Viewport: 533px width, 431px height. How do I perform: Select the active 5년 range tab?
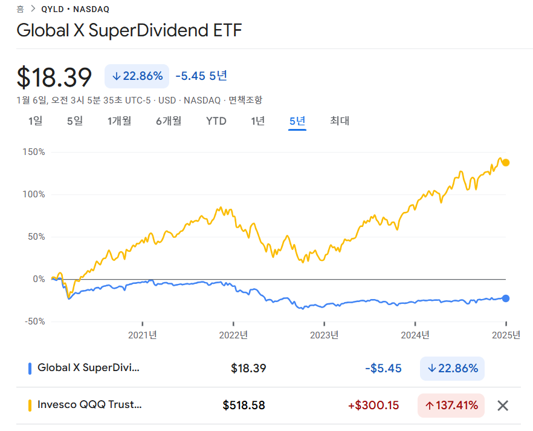297,121
